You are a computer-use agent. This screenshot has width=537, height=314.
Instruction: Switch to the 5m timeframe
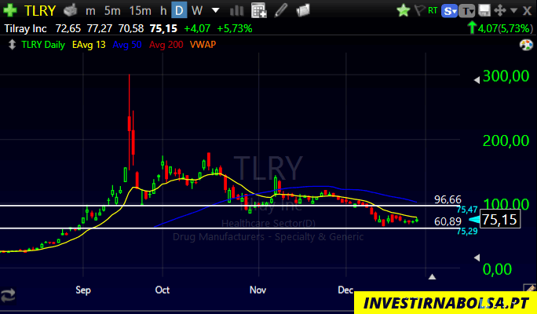pos(112,11)
